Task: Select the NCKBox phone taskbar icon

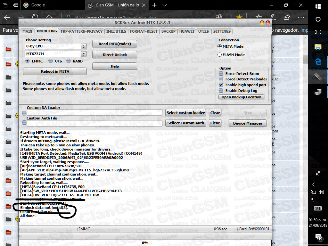Action: [318, 77]
